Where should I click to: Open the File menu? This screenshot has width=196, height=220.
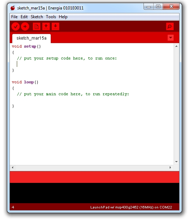click(14, 17)
